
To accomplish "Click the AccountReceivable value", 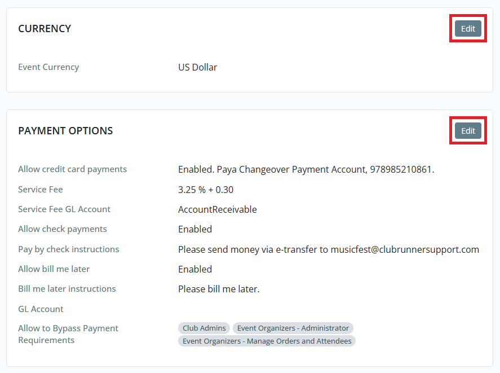I will [x=217, y=209].
